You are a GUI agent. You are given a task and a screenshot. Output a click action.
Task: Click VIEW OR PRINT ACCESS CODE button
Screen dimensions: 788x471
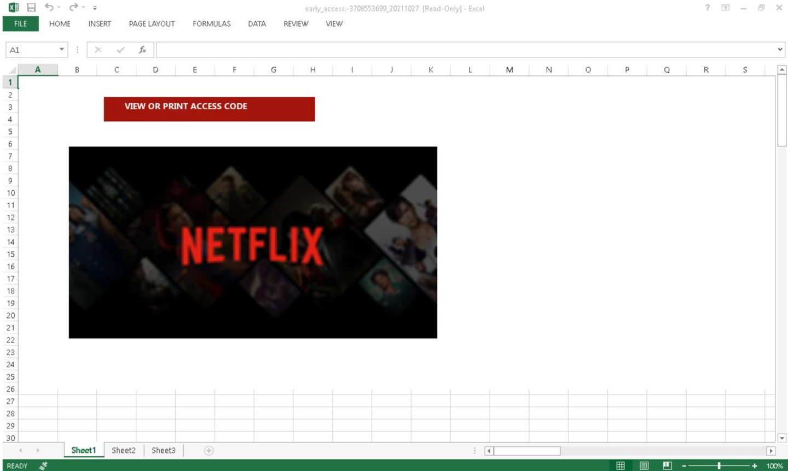pos(209,109)
